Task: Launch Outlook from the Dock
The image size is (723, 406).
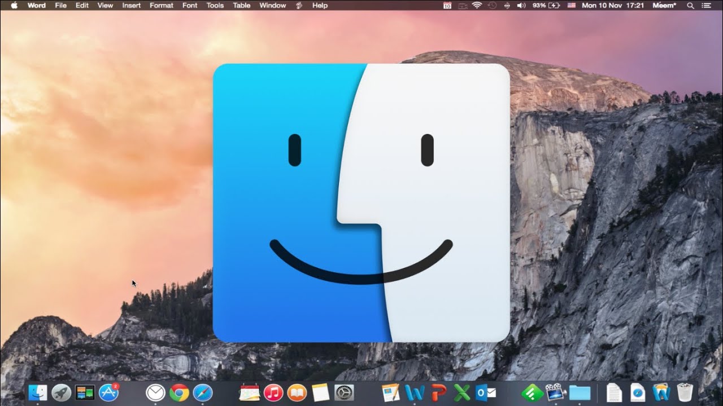Action: tap(486, 392)
